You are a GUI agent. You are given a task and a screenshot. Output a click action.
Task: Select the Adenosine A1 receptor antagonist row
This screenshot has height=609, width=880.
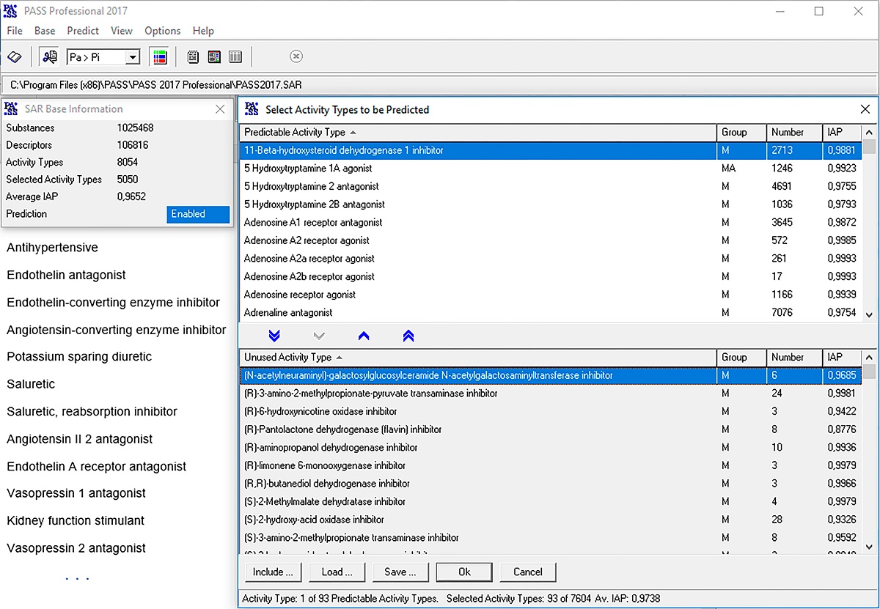551,222
